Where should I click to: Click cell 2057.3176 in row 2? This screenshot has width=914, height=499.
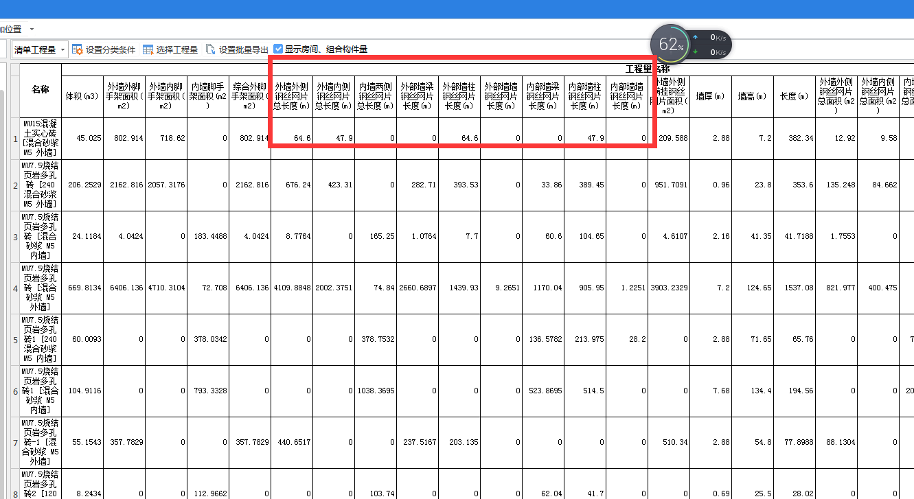(x=165, y=185)
